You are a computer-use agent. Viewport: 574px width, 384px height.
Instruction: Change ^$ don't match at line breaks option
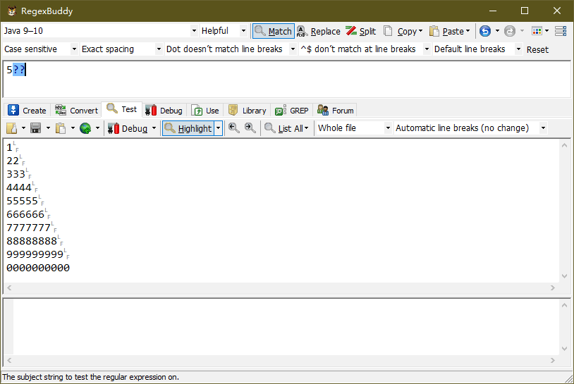tap(365, 49)
